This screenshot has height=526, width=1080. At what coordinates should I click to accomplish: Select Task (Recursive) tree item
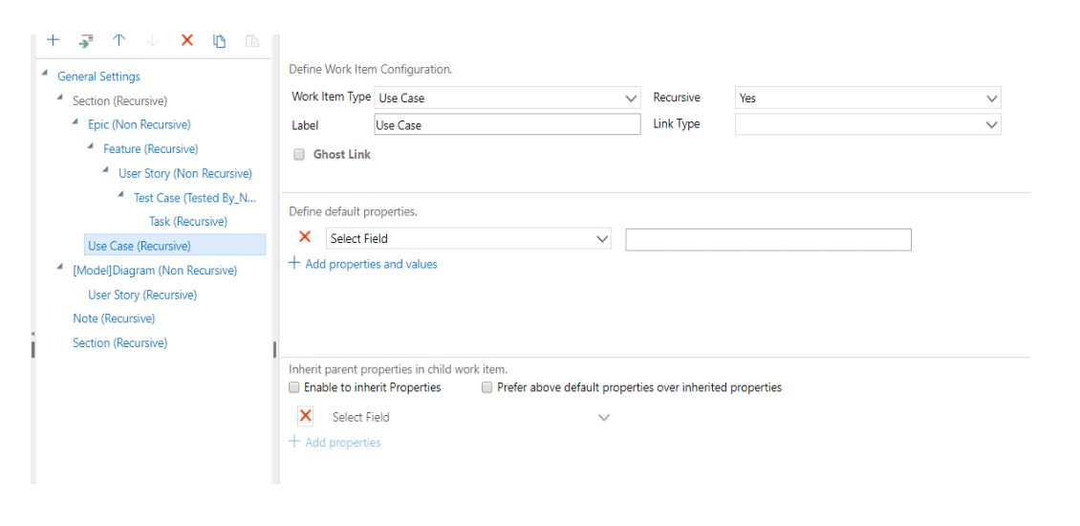click(188, 222)
